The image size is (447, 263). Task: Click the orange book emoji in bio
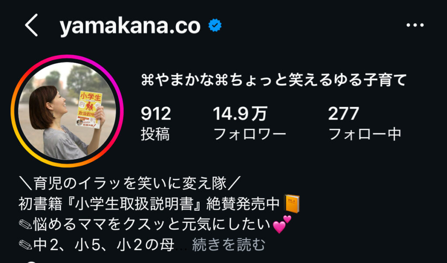[292, 204]
